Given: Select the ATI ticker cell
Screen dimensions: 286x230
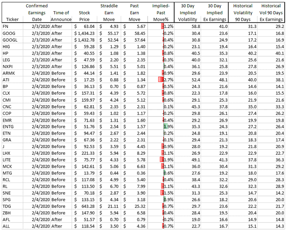Looking at the screenshot, I should (12, 80).
